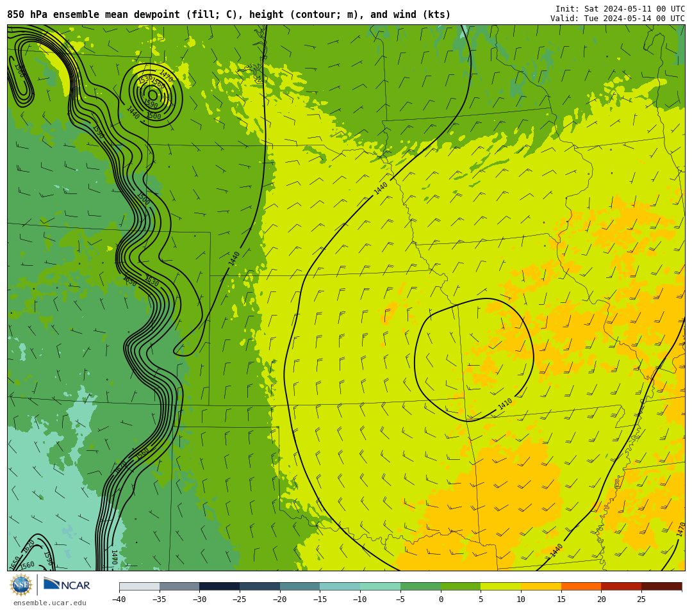Click the '-25' colorbar tick label
Viewport: 692px width, 611px height.
tap(240, 599)
